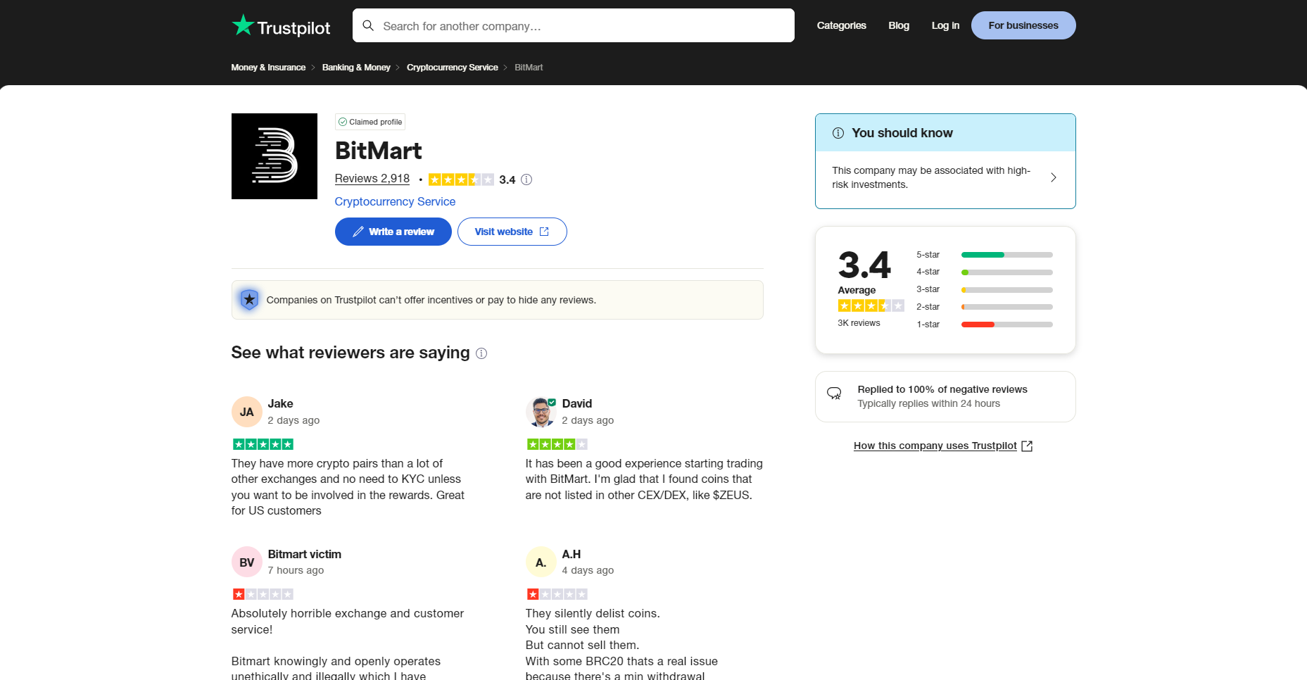Click reviewer name Jake
This screenshot has height=680, width=1307.
point(280,403)
